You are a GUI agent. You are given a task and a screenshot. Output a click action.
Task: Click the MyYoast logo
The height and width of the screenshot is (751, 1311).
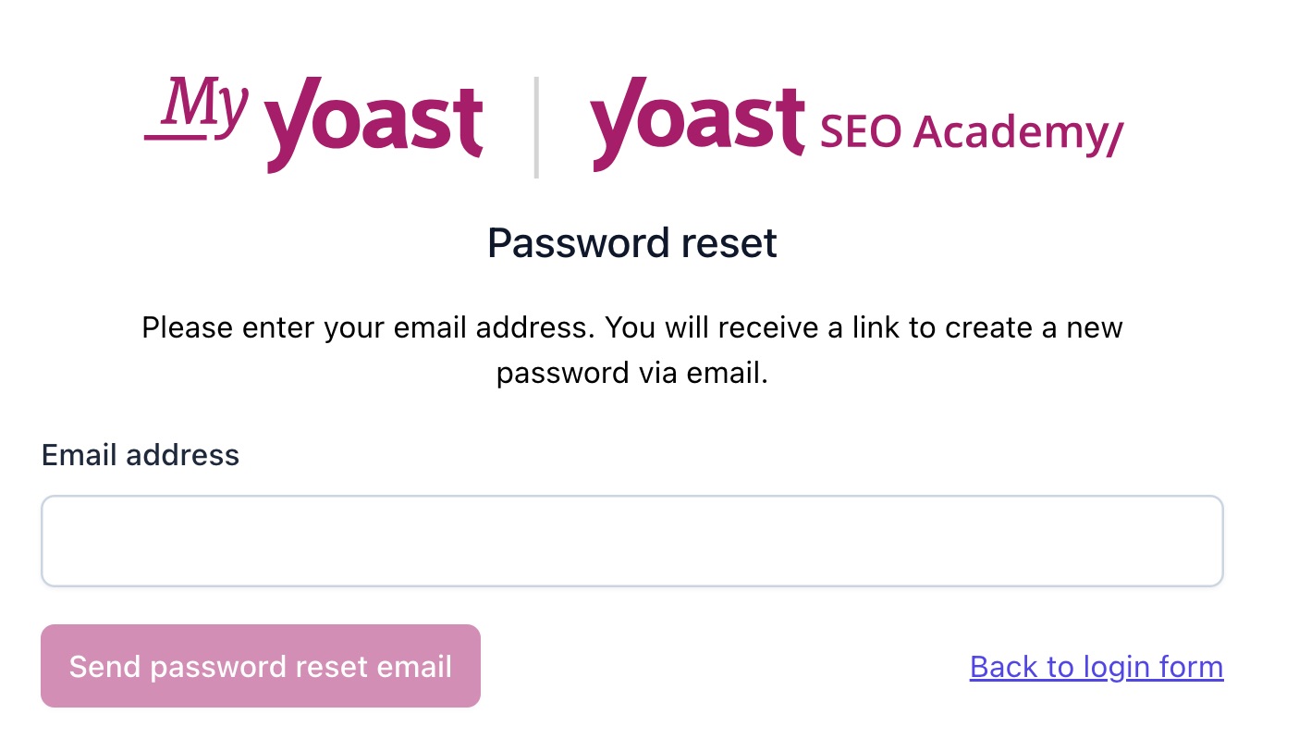[313, 125]
